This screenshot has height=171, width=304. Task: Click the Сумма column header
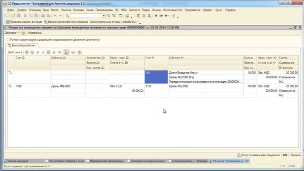(288, 58)
